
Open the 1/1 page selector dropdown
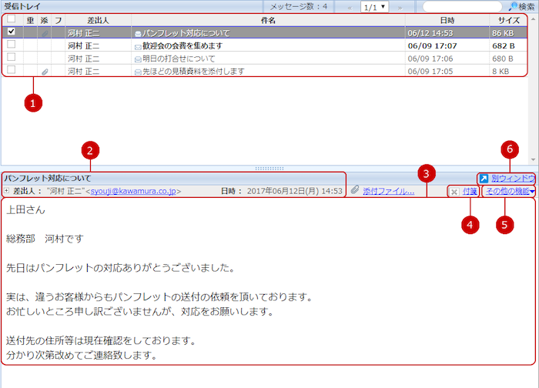click(374, 6)
